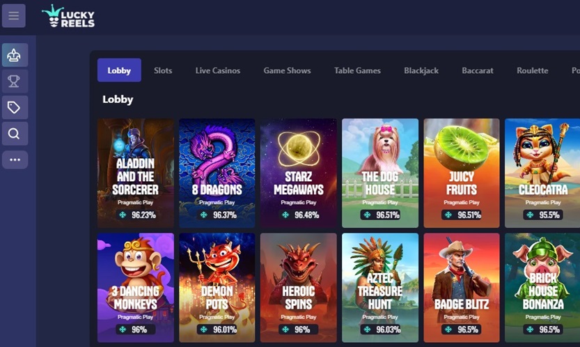This screenshot has height=347, width=580.
Task: Launch the Aztec Treasure Hunt game
Action: 380,288
